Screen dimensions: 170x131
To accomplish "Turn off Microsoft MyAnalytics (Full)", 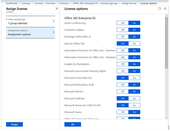I will 123,85.
